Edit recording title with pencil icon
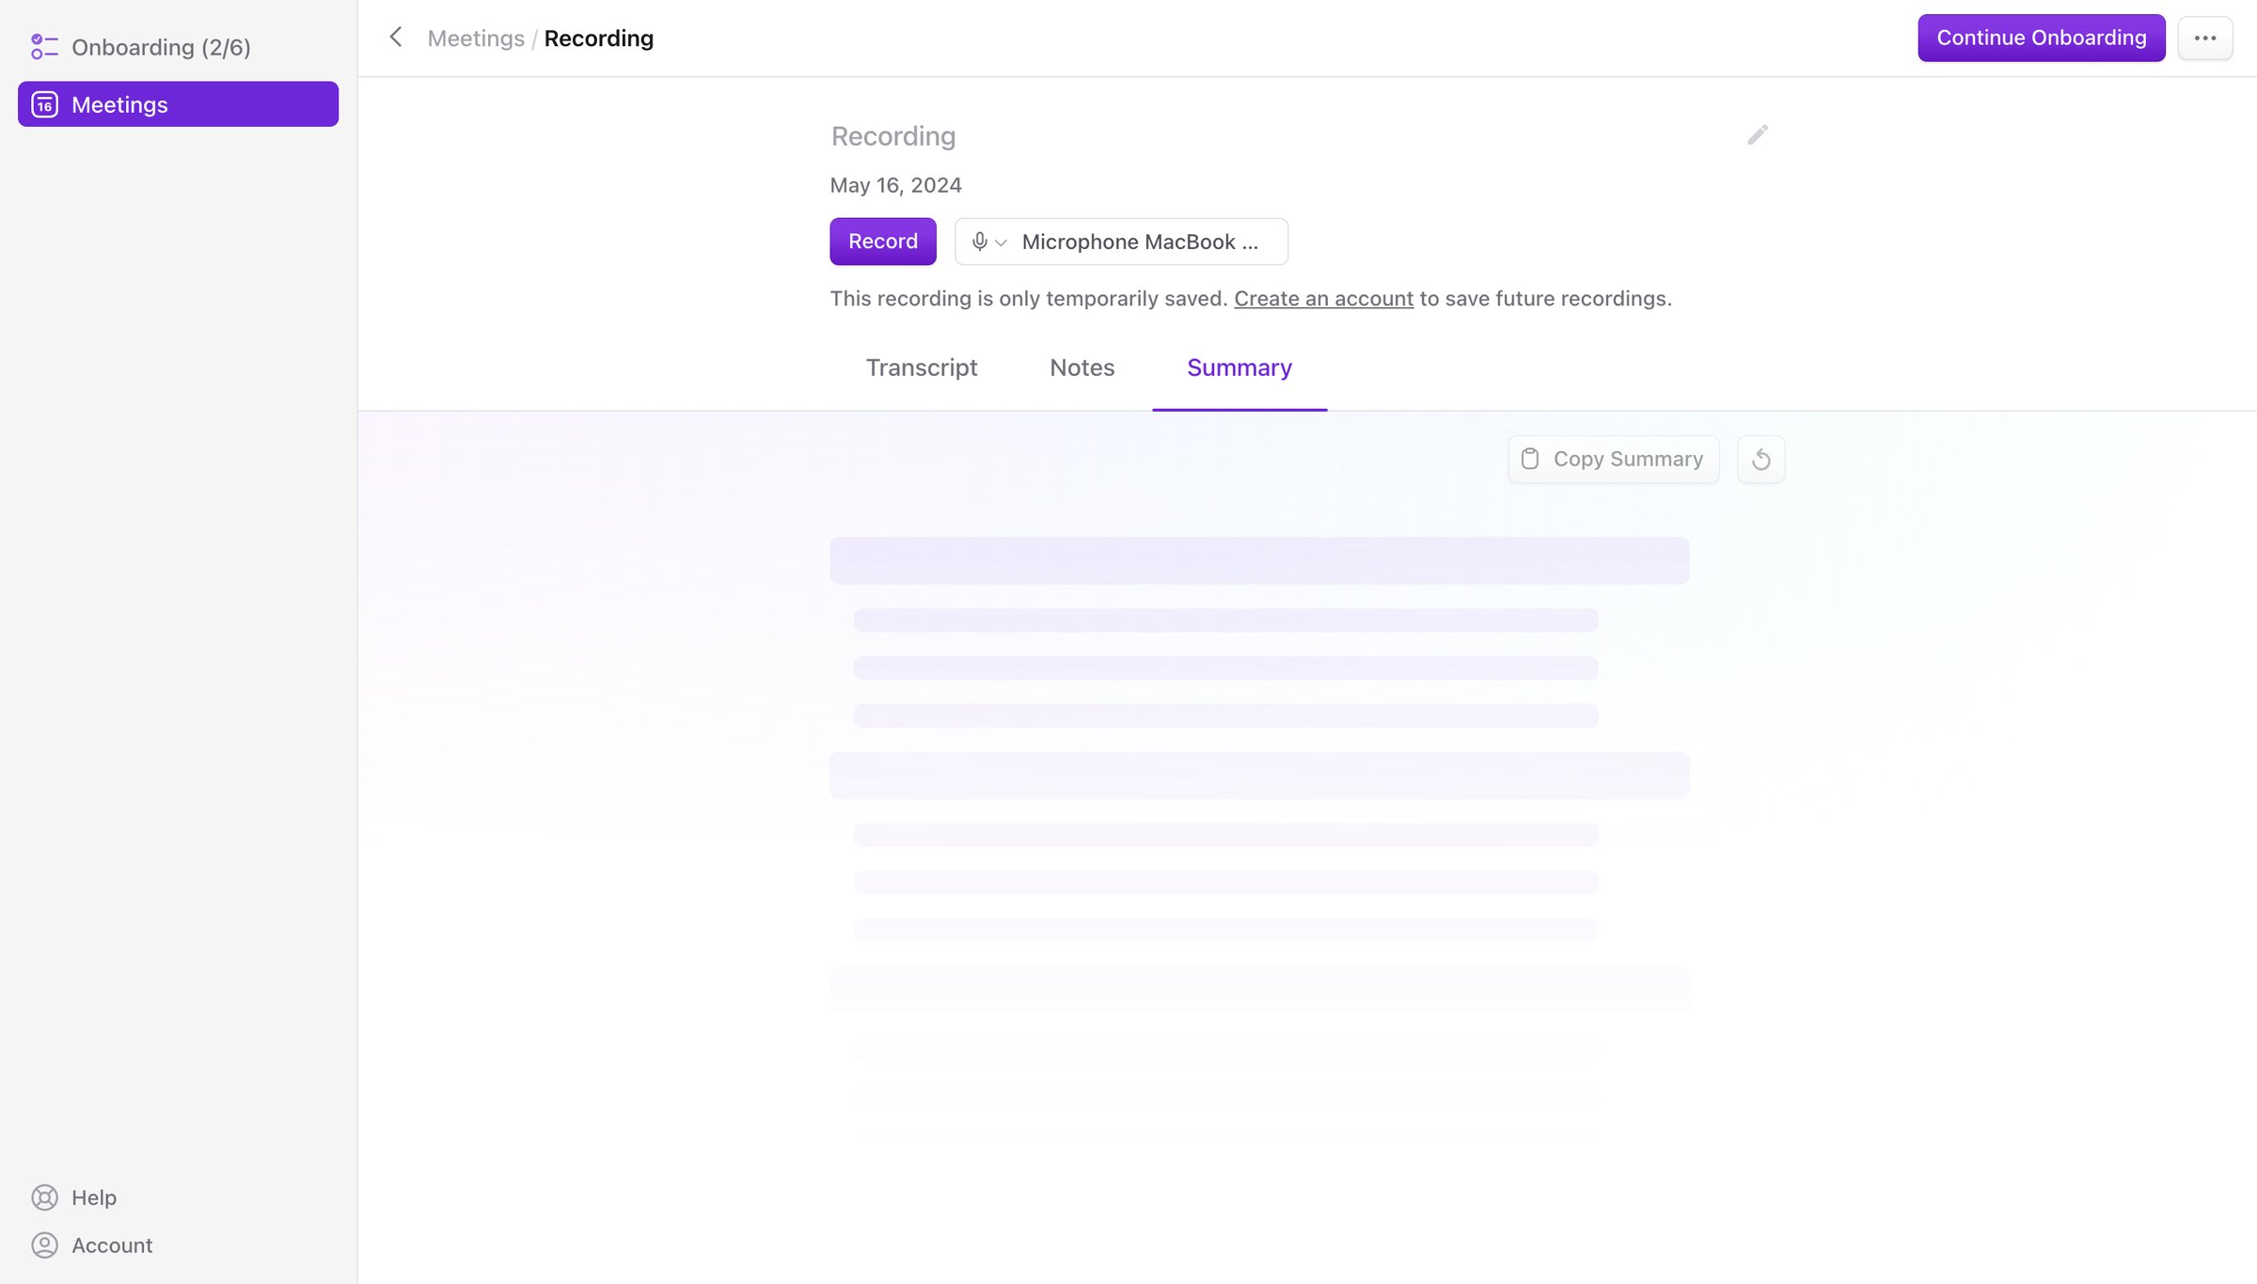Image resolution: width=2257 pixels, height=1284 pixels. (x=1758, y=135)
